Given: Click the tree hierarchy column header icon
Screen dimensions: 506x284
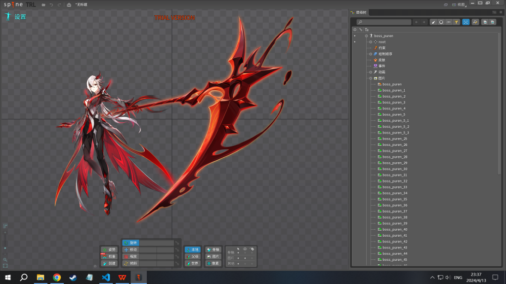Looking at the screenshot, I should (x=367, y=30).
